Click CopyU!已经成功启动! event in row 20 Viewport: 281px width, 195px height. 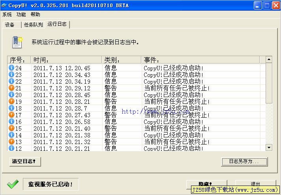(x=174, y=95)
